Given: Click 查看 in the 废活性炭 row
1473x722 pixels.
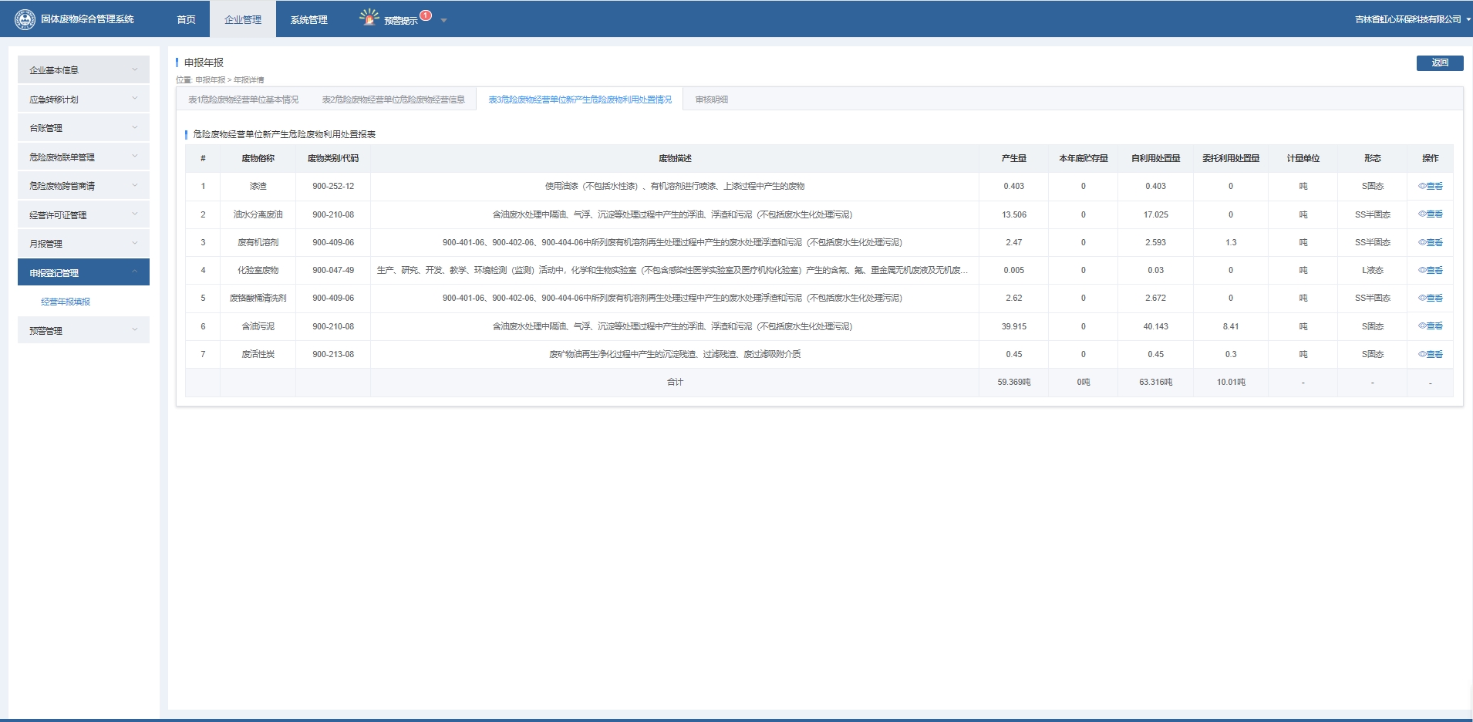Looking at the screenshot, I should click(x=1431, y=354).
